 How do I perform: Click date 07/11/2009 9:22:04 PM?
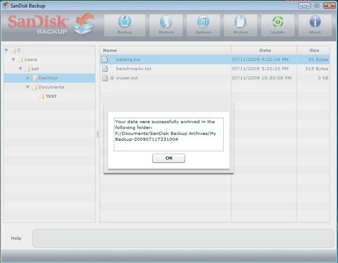(x=260, y=59)
